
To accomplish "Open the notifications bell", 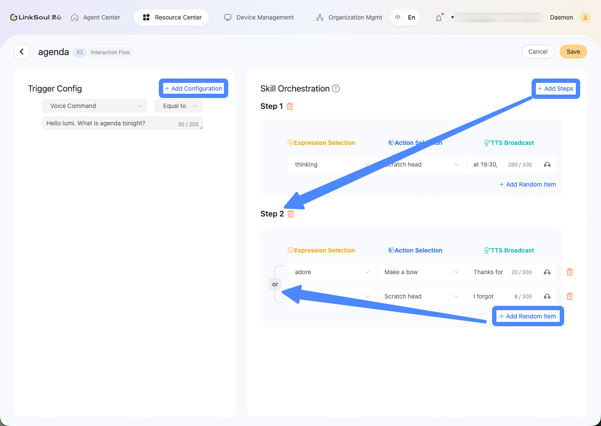I will [439, 18].
